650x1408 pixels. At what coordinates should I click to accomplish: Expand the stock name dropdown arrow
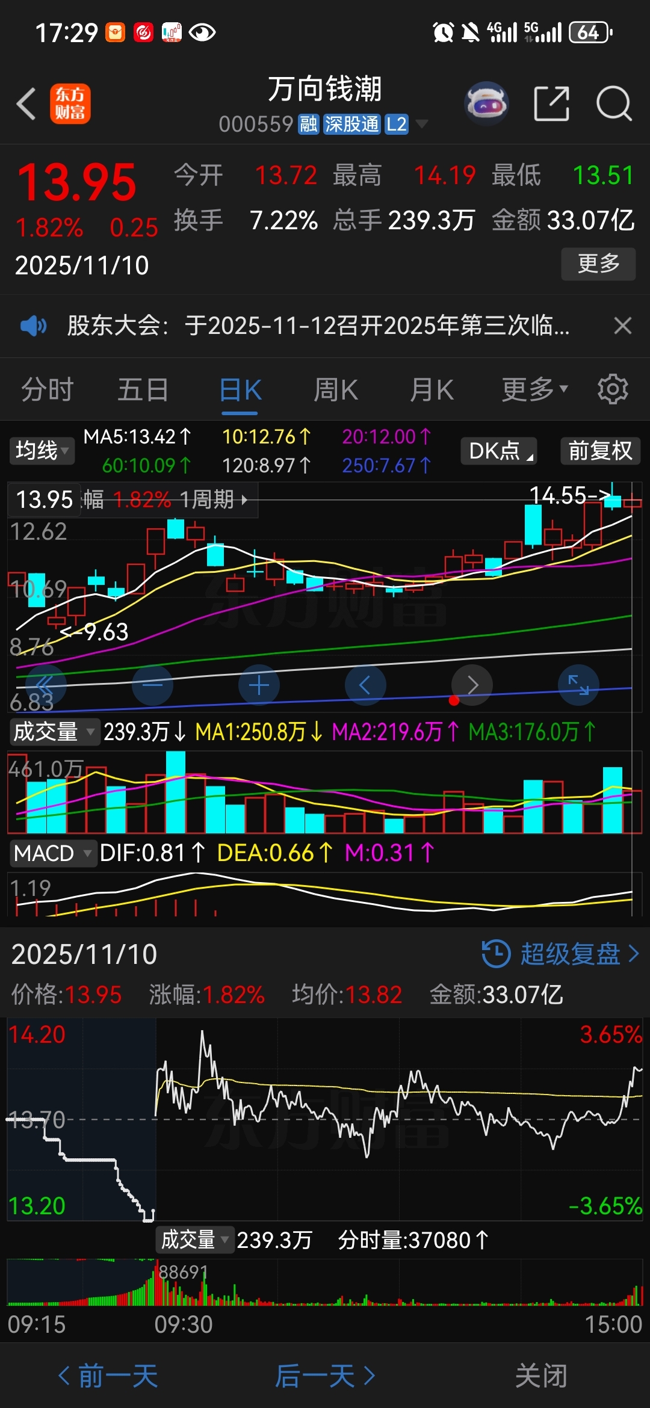[x=422, y=124]
